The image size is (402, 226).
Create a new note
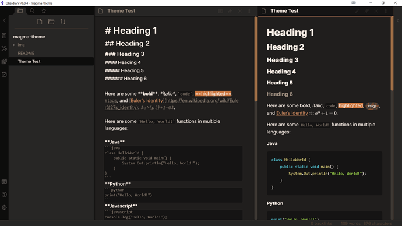coord(40,22)
